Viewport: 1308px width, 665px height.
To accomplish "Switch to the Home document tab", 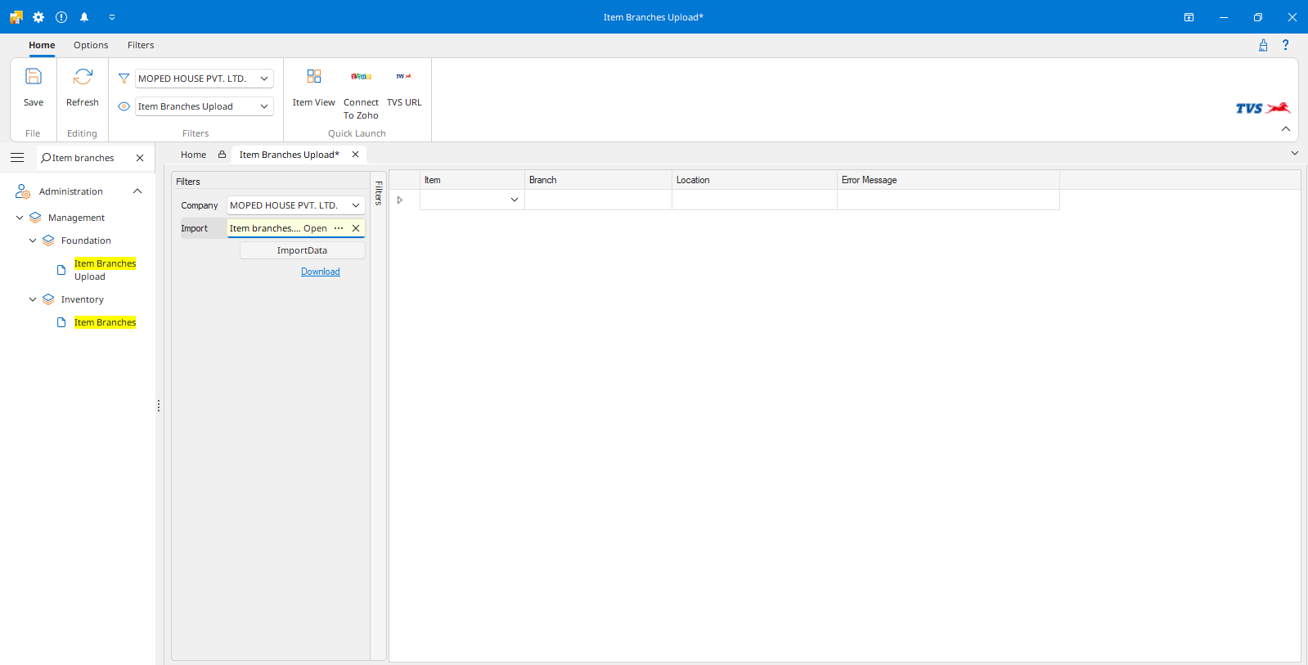I will pos(193,155).
